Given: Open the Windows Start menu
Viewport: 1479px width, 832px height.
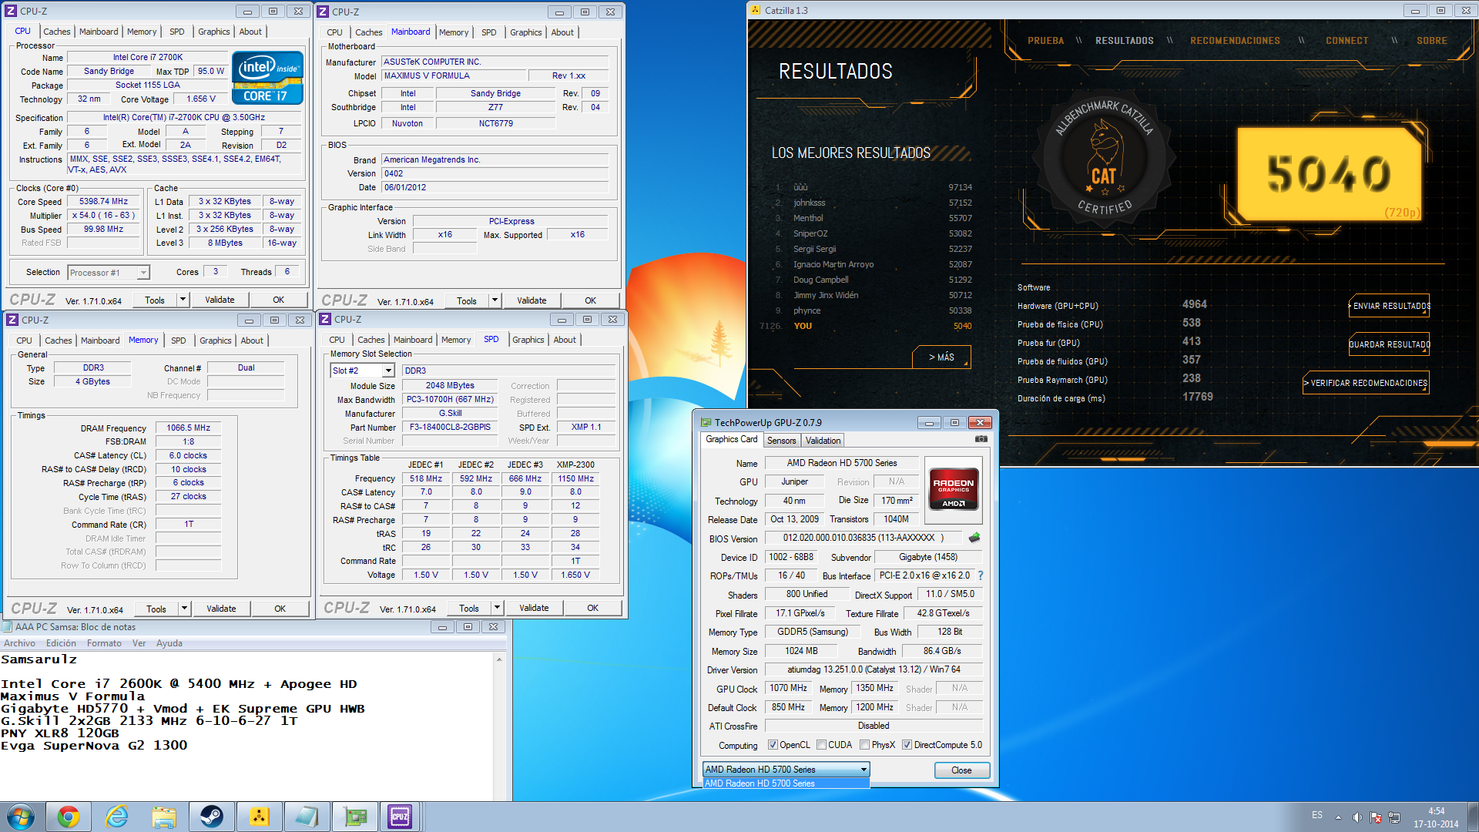Looking at the screenshot, I should 21,817.
